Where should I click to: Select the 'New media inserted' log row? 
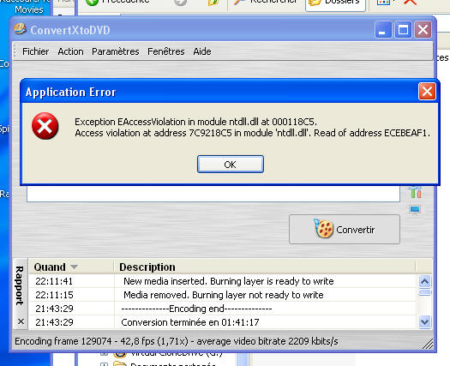(223, 281)
